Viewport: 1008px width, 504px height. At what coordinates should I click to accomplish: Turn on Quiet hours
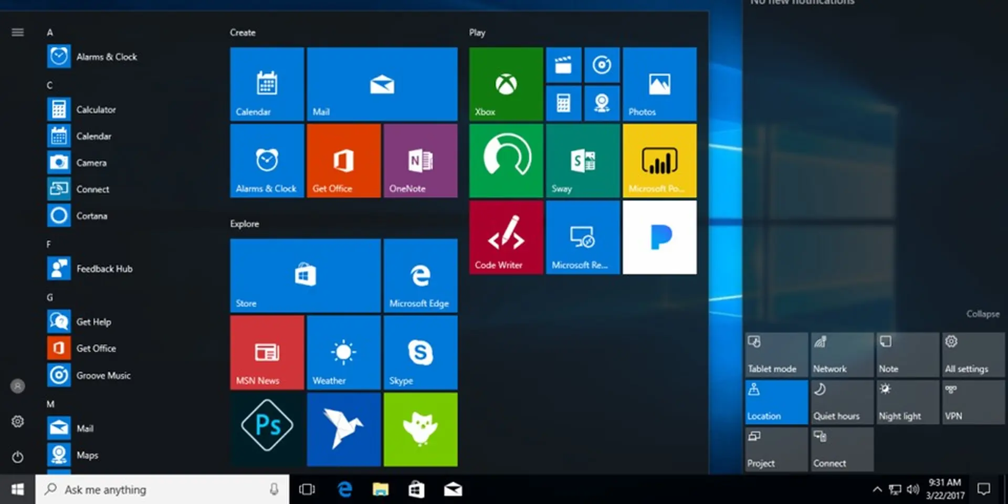click(x=841, y=402)
